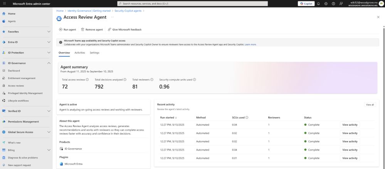Click the Global Secure Access globe icon
Screen dimensions: 385x169
pos(4,132)
